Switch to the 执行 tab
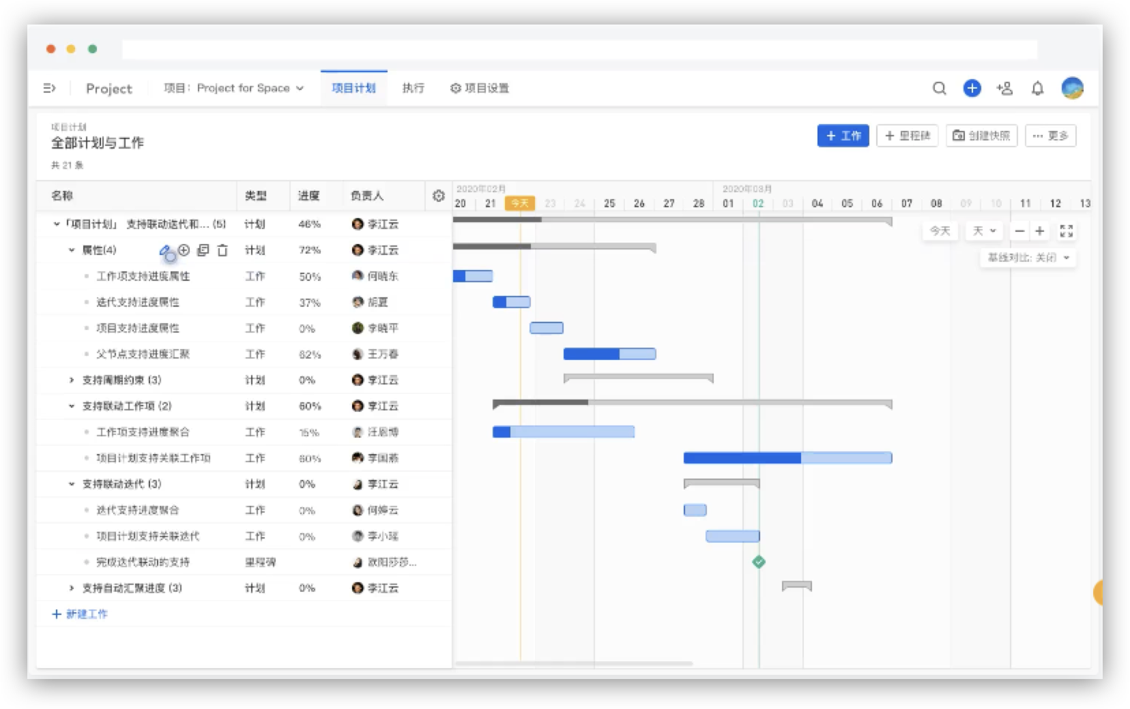Image resolution: width=1130 pixels, height=709 pixels. point(413,89)
